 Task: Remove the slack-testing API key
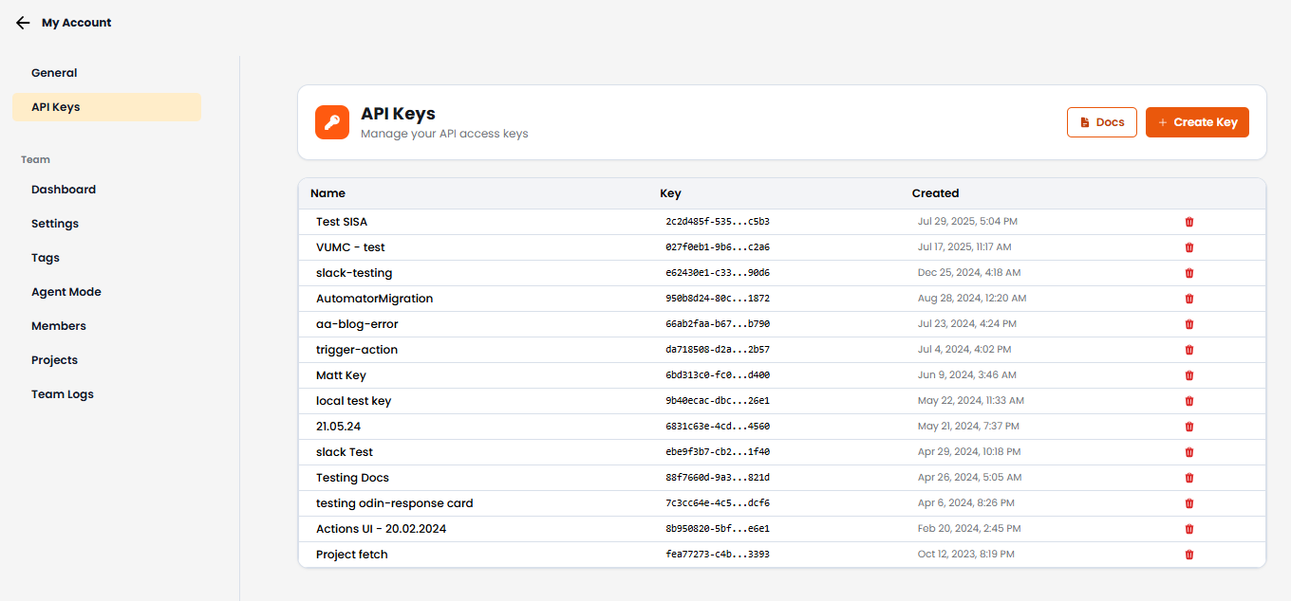coord(1189,272)
